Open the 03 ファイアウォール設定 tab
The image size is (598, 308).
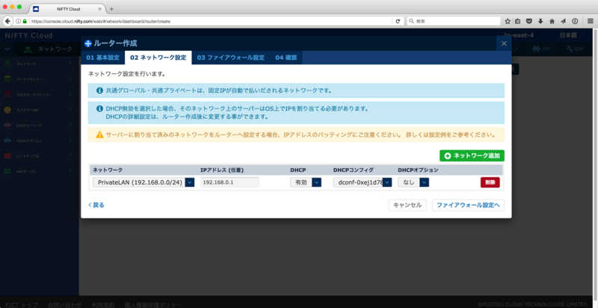231,58
